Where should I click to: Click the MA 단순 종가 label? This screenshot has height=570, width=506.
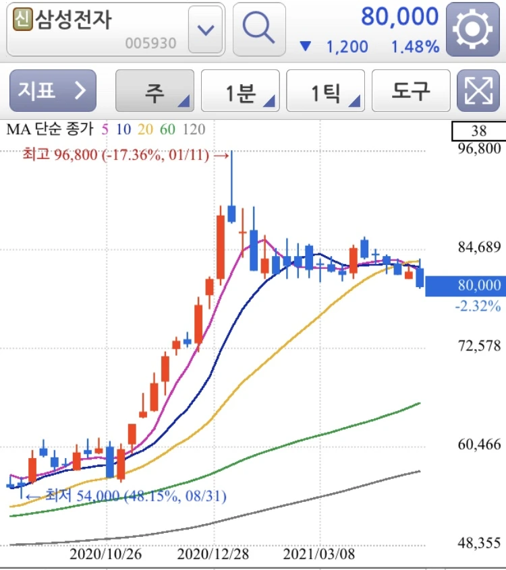pos(50,129)
